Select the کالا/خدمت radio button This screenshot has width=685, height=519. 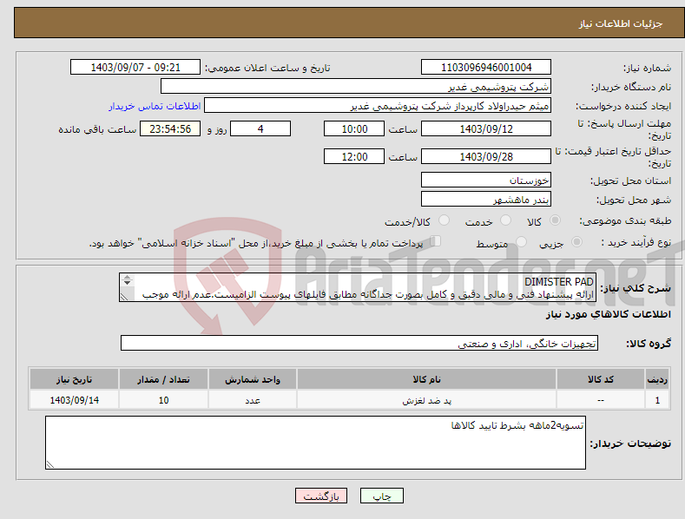coord(444,220)
